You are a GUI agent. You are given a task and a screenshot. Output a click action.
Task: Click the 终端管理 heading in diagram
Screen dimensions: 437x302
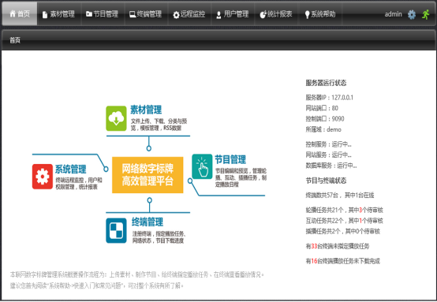point(148,222)
